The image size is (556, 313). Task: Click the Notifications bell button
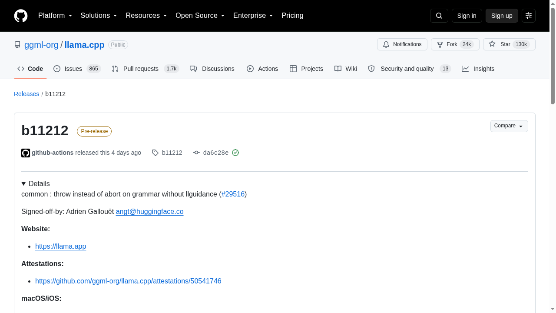coord(402,44)
